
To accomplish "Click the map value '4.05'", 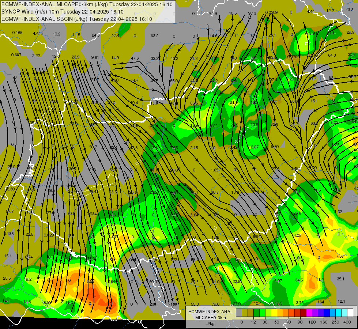I will point(297,235).
